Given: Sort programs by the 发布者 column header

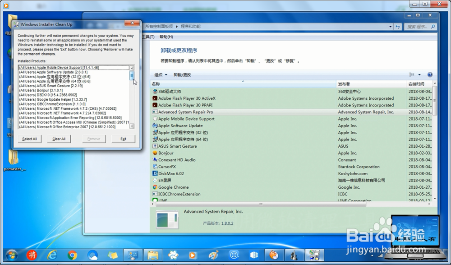Looking at the screenshot, I should pyautogui.click(x=371, y=84).
